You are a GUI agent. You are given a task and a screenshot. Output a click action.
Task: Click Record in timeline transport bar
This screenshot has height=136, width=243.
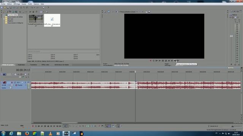(33, 126)
